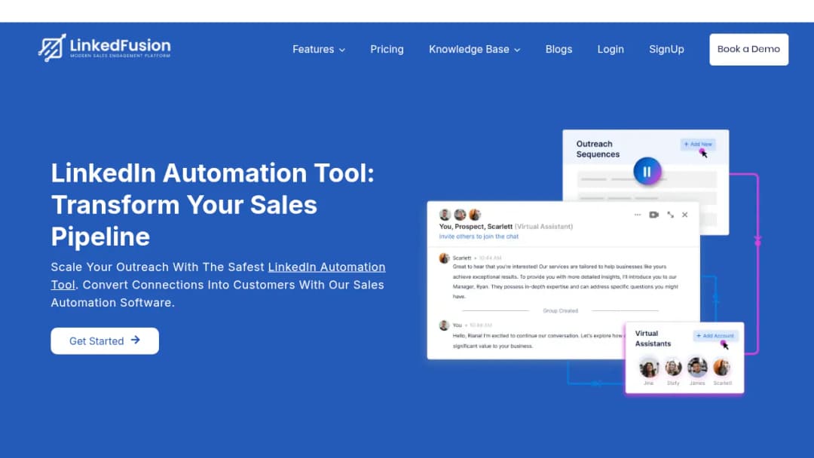
Task: Select the James virtual assistant avatar
Action: pos(697,368)
